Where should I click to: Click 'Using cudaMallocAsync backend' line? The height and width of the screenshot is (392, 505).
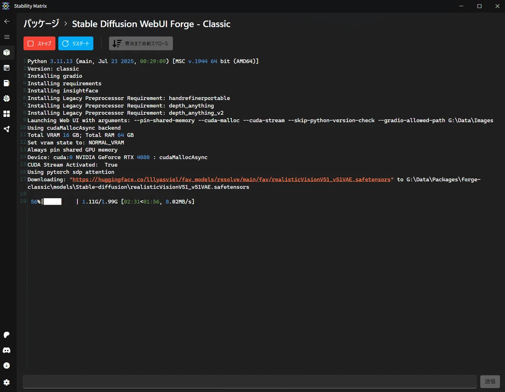pyautogui.click(x=74, y=128)
